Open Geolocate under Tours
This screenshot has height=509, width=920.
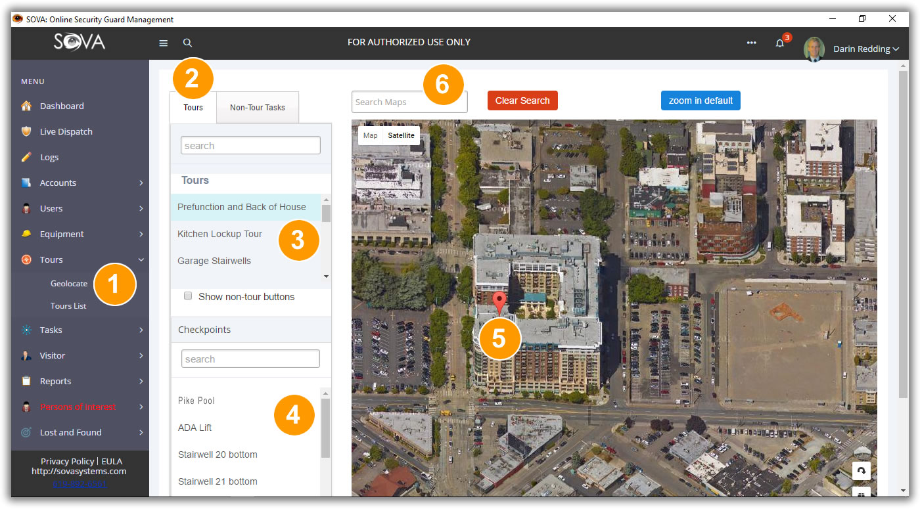click(x=69, y=284)
